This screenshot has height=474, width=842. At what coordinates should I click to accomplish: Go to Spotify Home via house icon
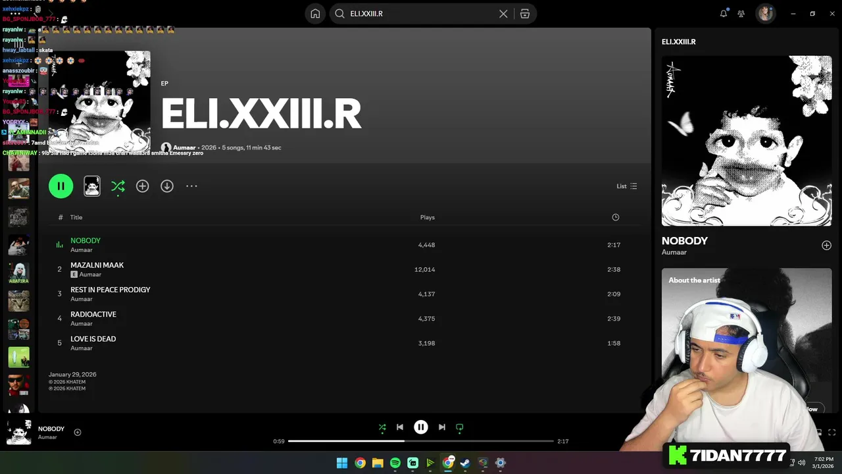[315, 14]
